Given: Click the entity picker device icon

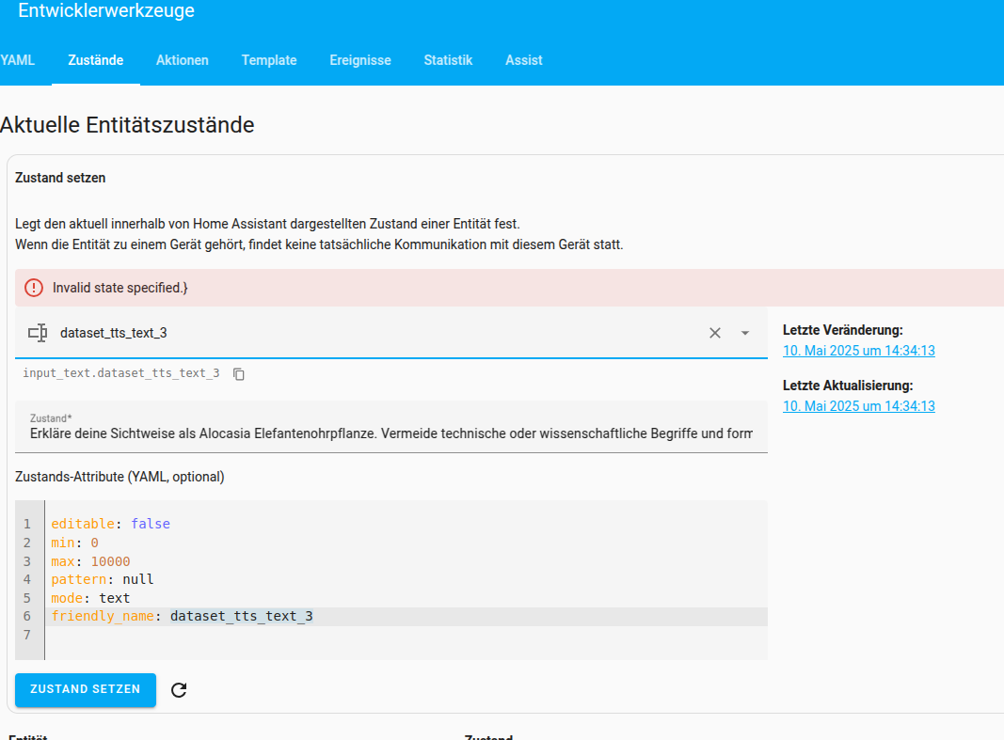Looking at the screenshot, I should (x=39, y=333).
